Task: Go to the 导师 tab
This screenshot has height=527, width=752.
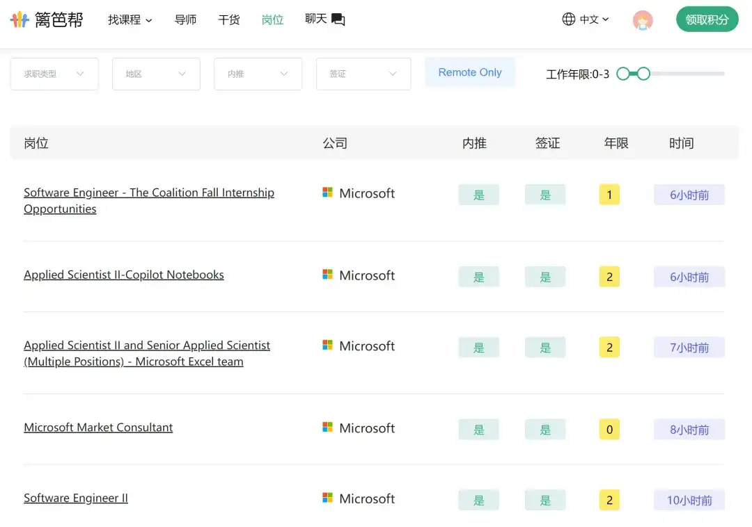Action: point(186,19)
